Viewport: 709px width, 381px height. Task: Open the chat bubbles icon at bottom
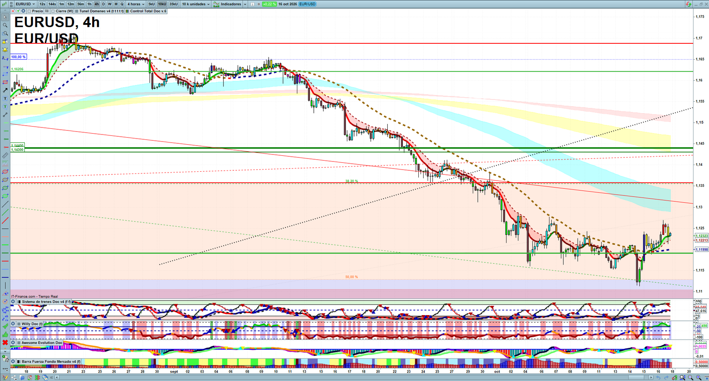(22, 378)
